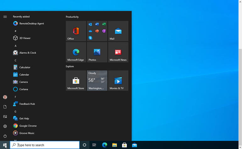Launch Microsoft Edge from the taskbar

(x=105, y=145)
